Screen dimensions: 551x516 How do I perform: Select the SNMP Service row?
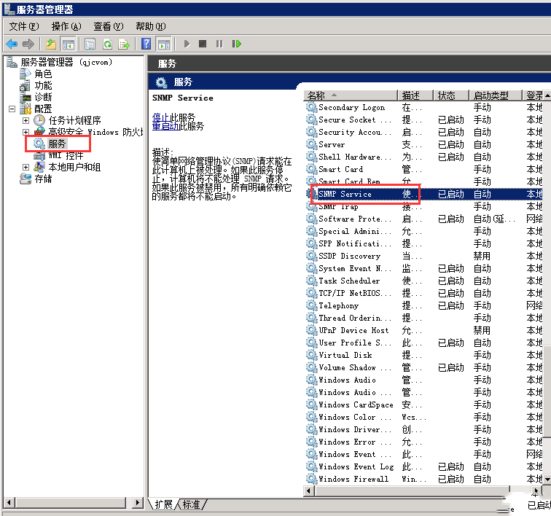coord(423,194)
